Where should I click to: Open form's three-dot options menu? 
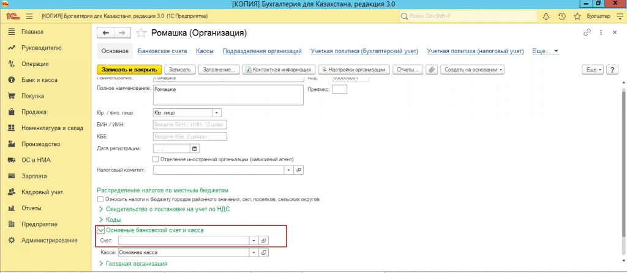click(601, 33)
